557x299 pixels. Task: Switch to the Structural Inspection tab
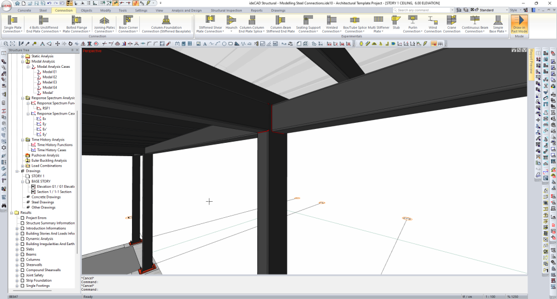click(x=227, y=10)
